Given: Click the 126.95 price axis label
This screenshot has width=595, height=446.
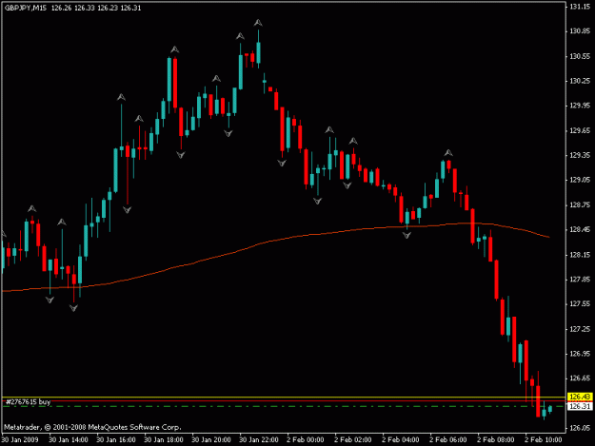Looking at the screenshot, I should coord(580,354).
